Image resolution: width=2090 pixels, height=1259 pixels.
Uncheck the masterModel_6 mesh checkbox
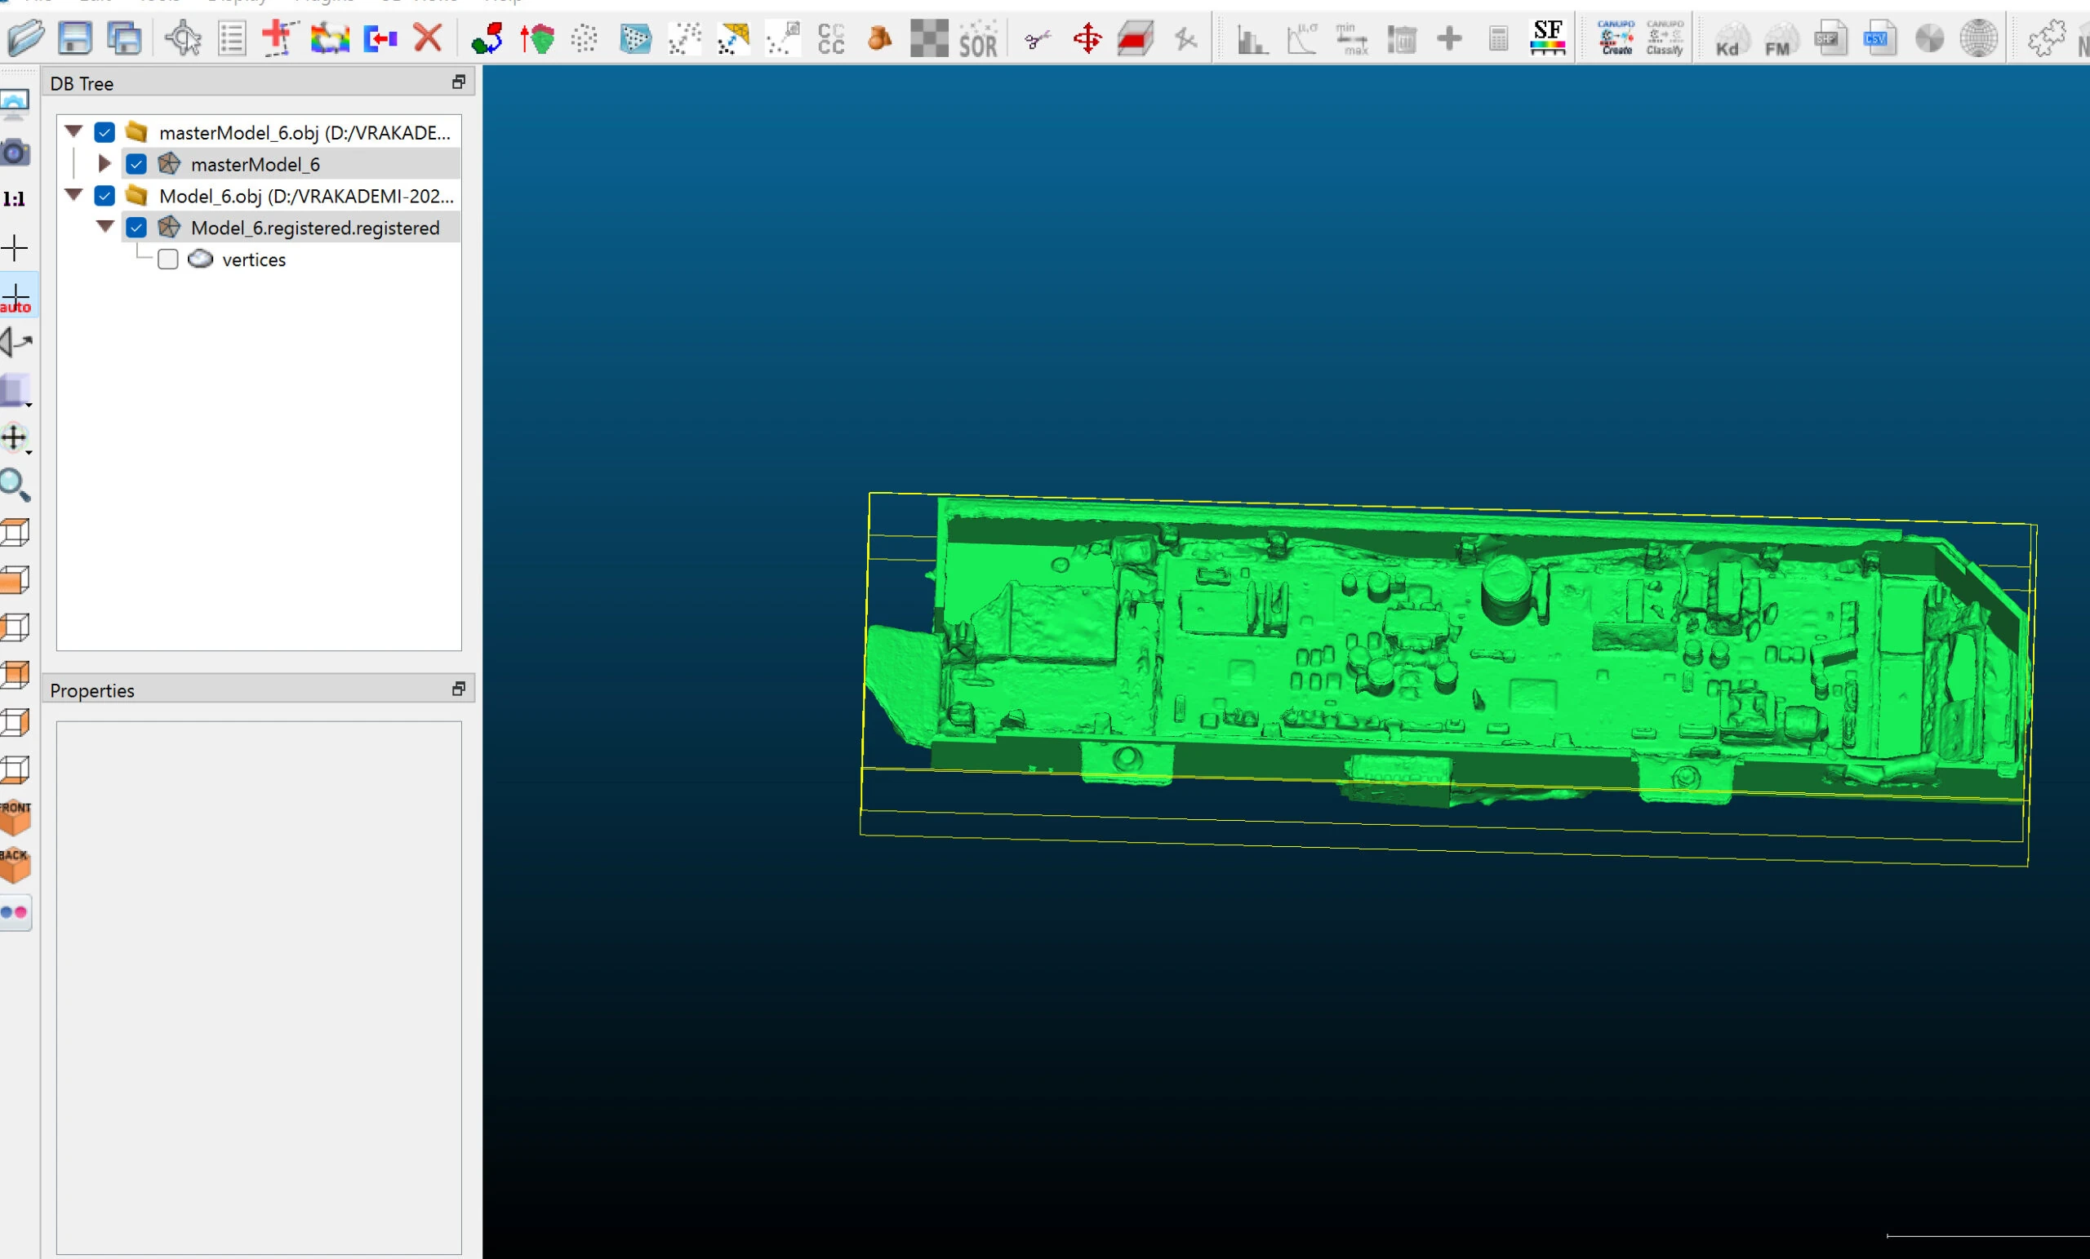[136, 164]
